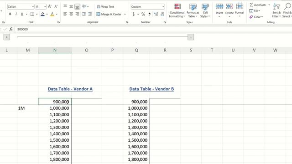
Task: Decrease indent icon
Action: point(84,14)
